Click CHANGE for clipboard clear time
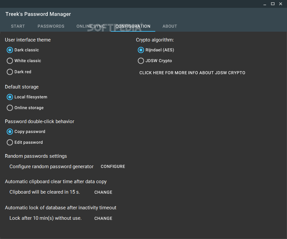This screenshot has width=287, height=239. (x=103, y=192)
